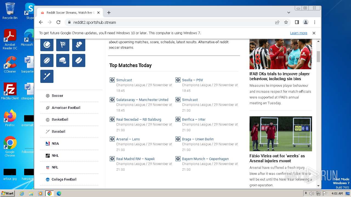The height and width of the screenshot is (197, 351).
Task: Toggle the Chrome side panel
Action: pyautogui.click(x=297, y=22)
